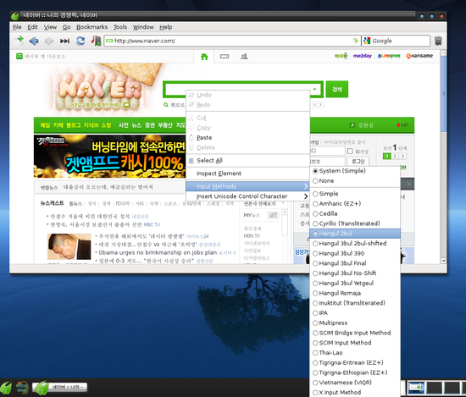Click the green go icon in address bar
The image size is (466, 397).
[x=355, y=41]
